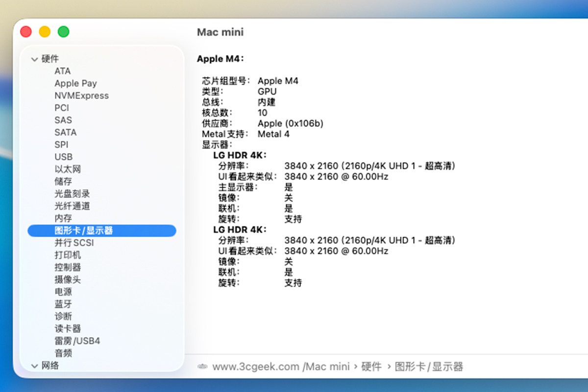Open the 音频 entry
Image resolution: width=588 pixels, height=392 pixels.
pyautogui.click(x=63, y=353)
